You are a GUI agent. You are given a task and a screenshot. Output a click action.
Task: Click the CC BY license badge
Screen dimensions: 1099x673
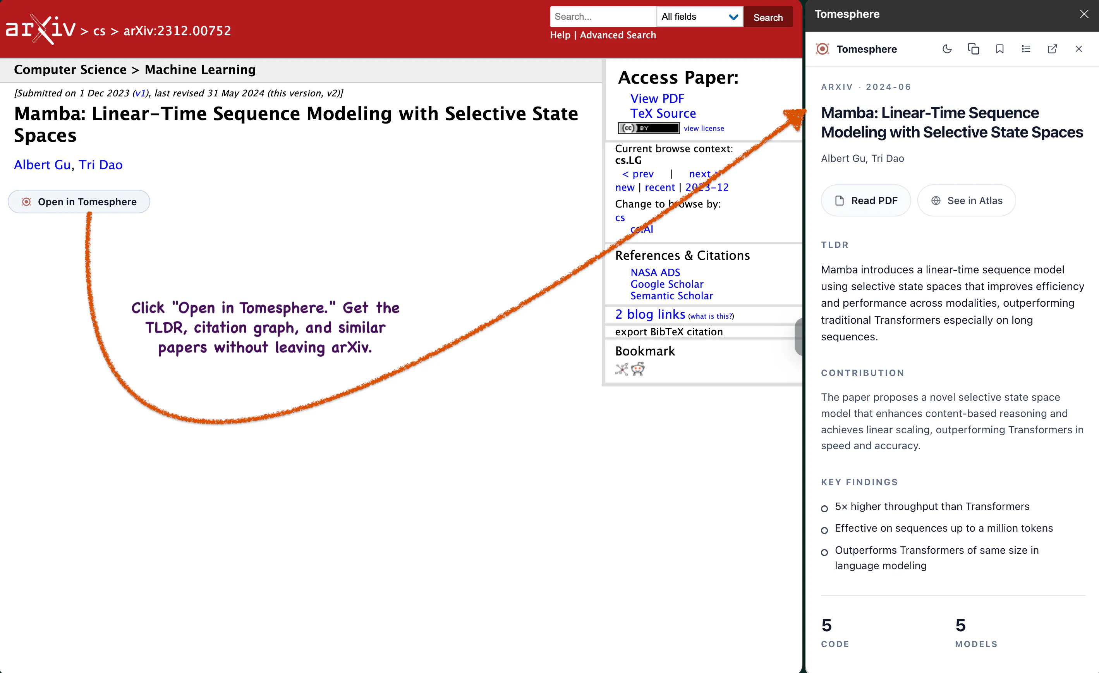[x=649, y=128]
